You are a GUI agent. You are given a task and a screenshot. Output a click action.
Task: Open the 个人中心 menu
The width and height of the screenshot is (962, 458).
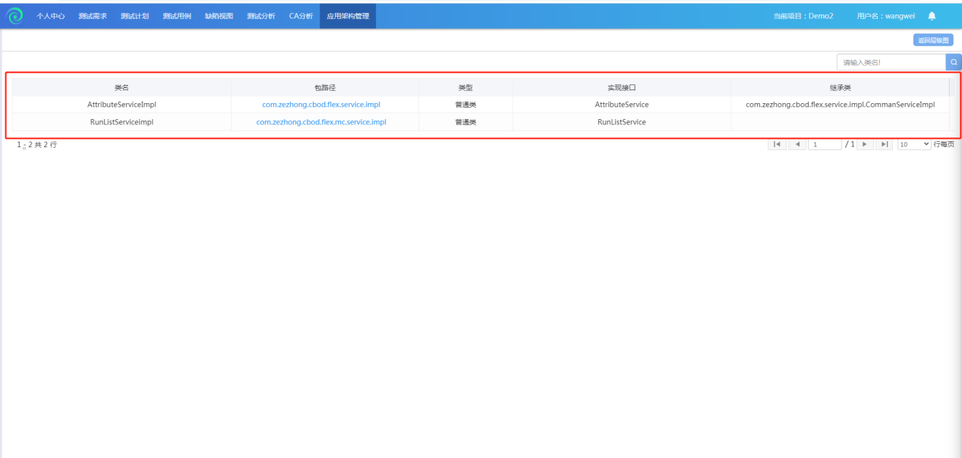(x=51, y=17)
